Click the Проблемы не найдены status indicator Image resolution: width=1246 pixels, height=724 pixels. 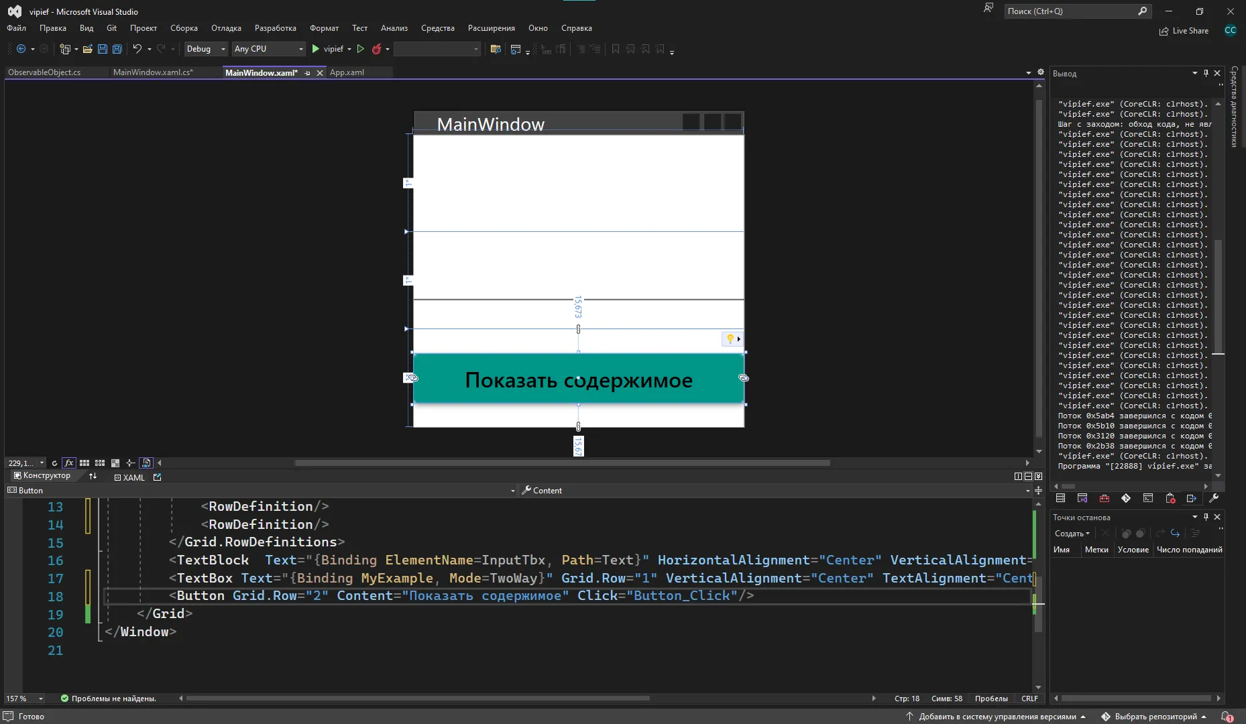point(108,699)
